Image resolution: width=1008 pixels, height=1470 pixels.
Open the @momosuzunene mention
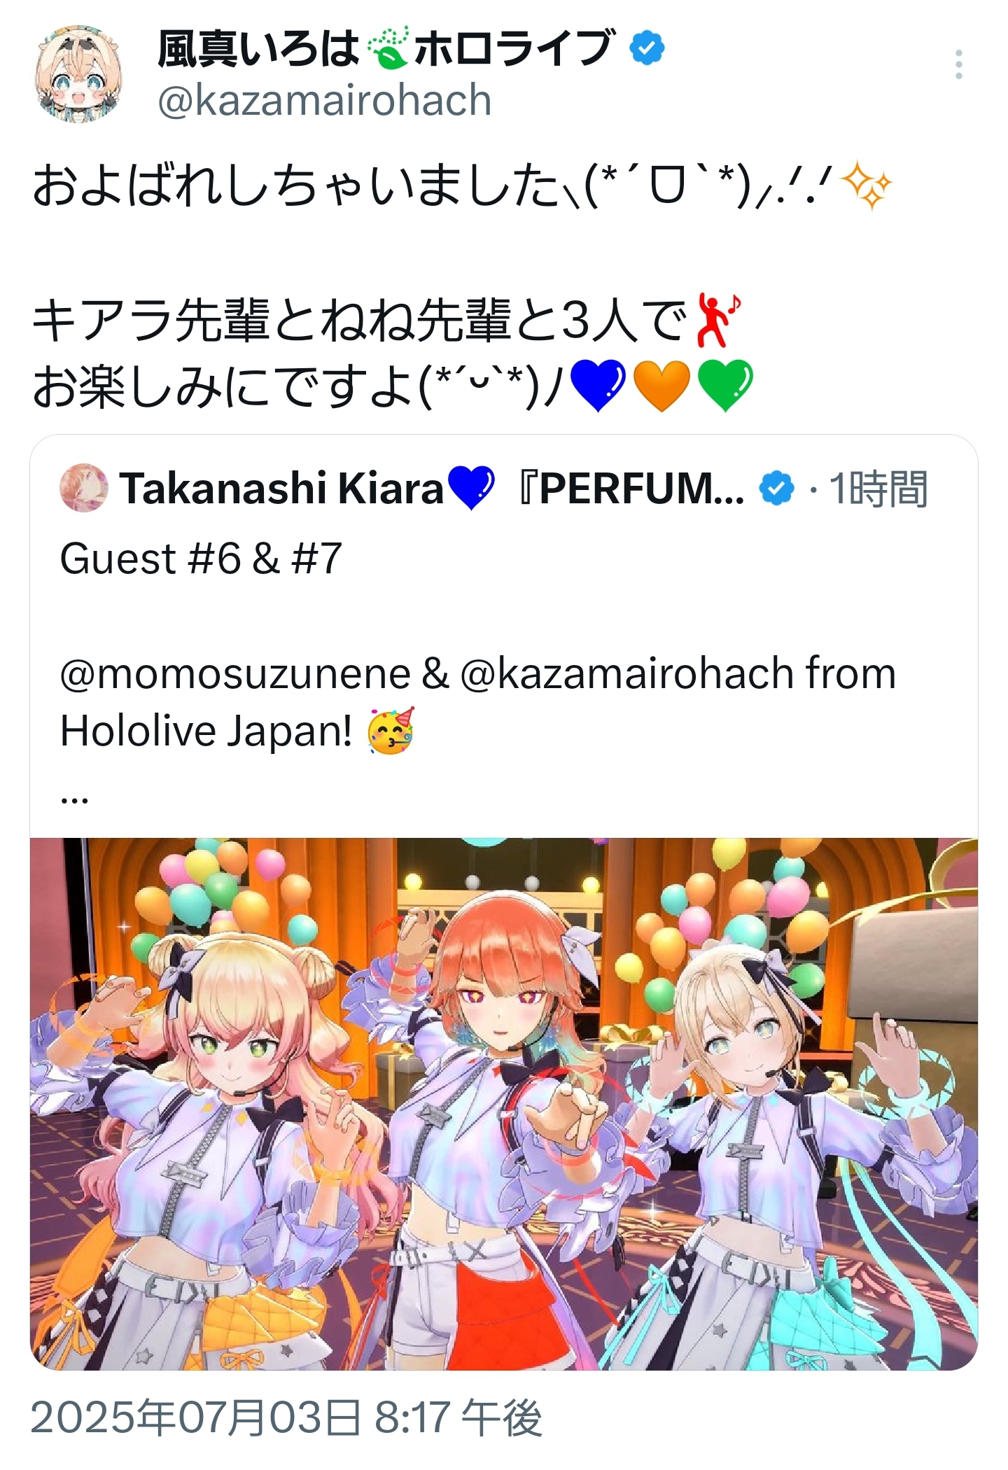235,673
